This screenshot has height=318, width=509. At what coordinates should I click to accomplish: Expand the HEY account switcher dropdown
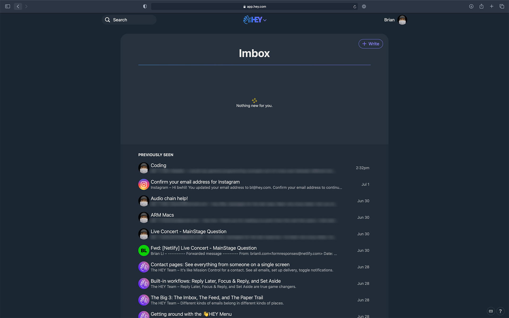265,20
